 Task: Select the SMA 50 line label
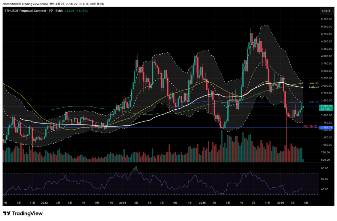(x=314, y=83)
